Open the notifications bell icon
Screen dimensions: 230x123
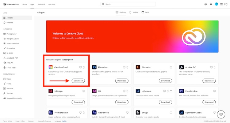coord(211,4)
